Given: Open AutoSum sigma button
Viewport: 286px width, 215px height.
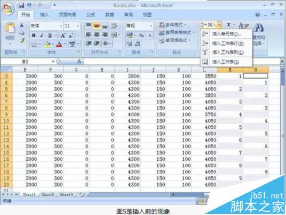Looking at the screenshot, I should click(x=229, y=25).
